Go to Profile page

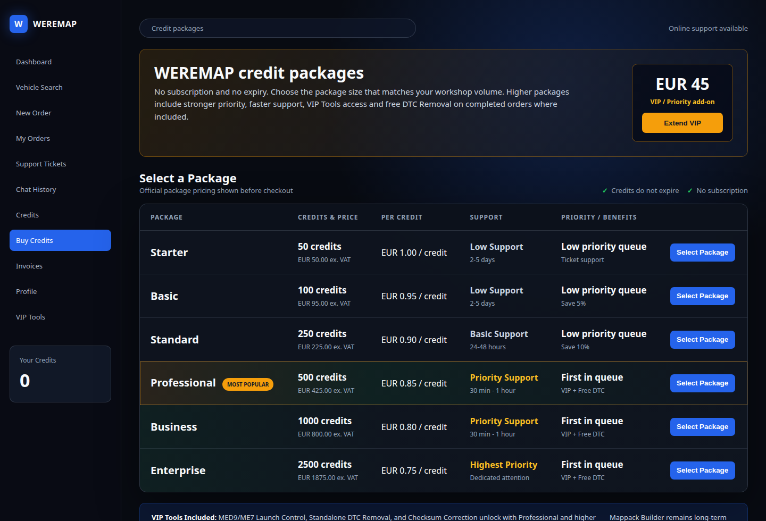60,291
